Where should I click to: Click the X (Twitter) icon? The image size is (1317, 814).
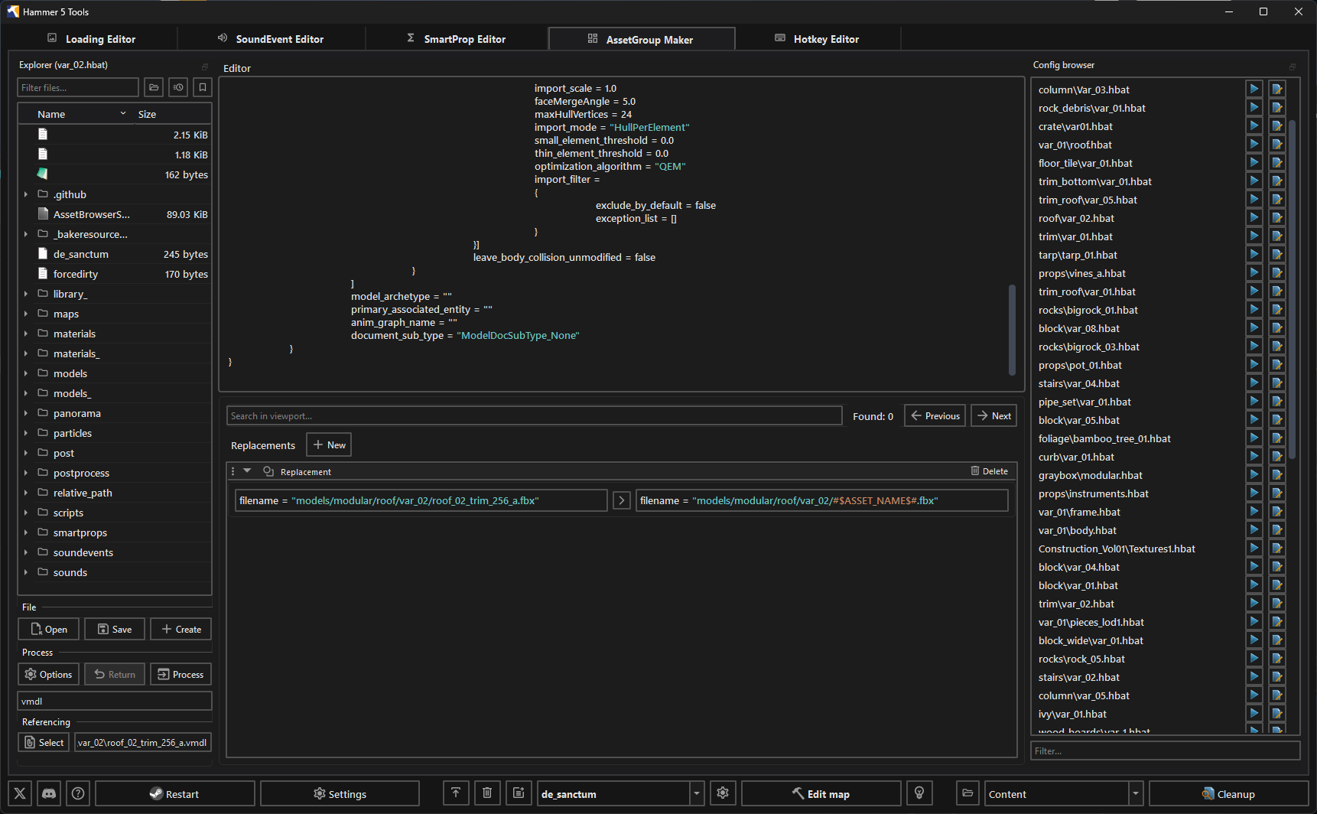[21, 793]
